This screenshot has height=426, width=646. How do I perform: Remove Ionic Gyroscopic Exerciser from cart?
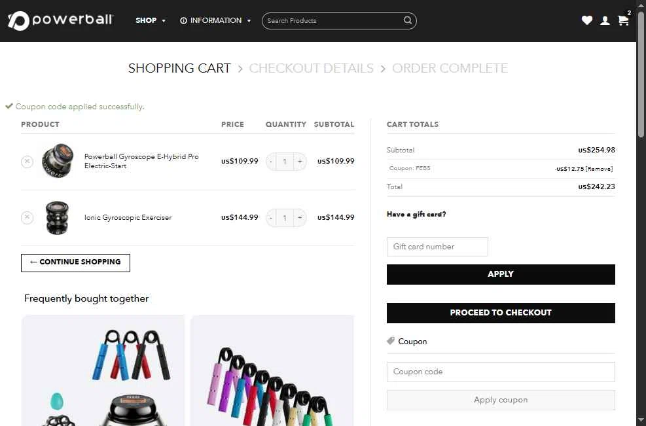27,217
